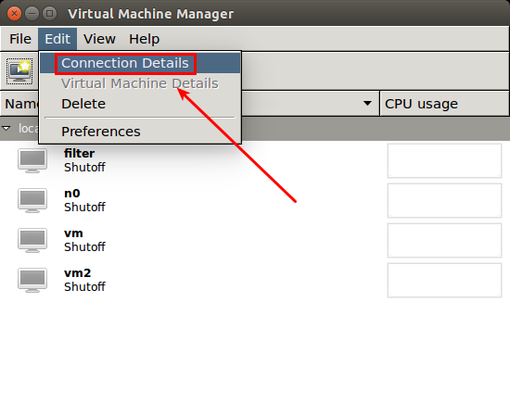Collapse the localhost connection triangle

6,129
